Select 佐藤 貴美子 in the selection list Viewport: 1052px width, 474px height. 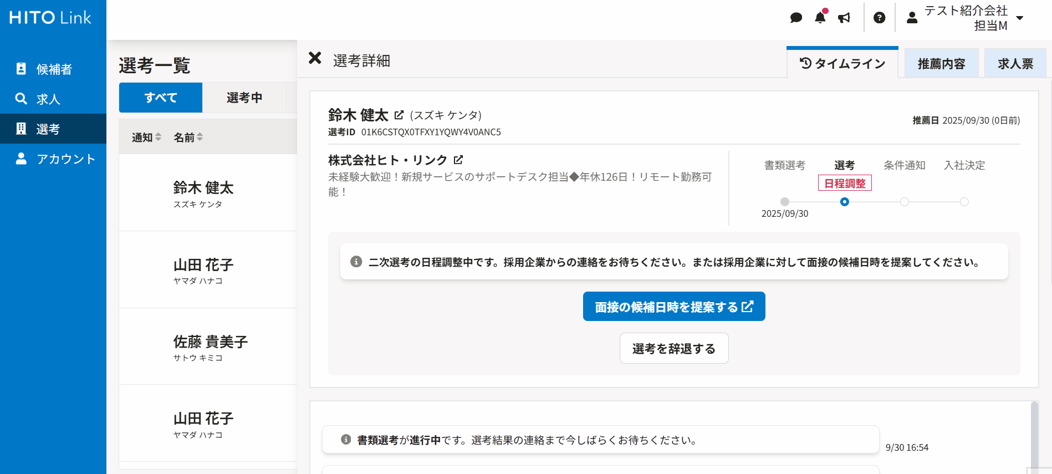point(210,346)
